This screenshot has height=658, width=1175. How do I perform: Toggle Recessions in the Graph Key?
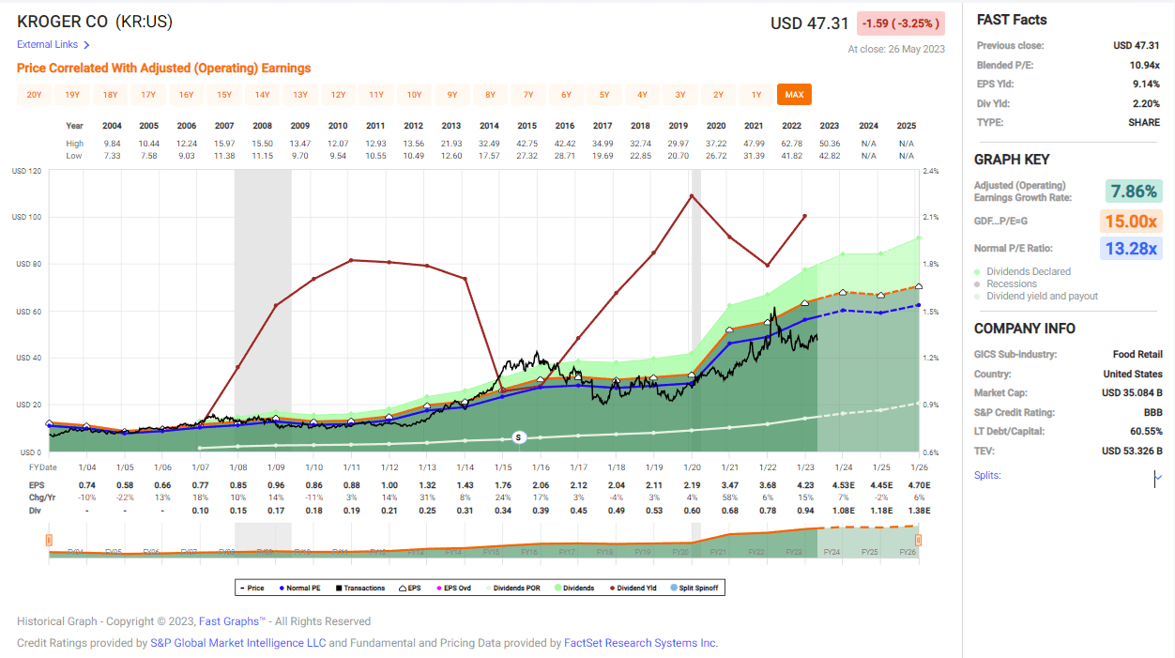pos(1005,283)
